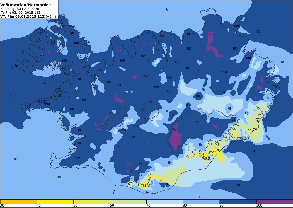This screenshot has height=208, width=293.
Task: Click the legend tick label 80
Action: click(185, 206)
